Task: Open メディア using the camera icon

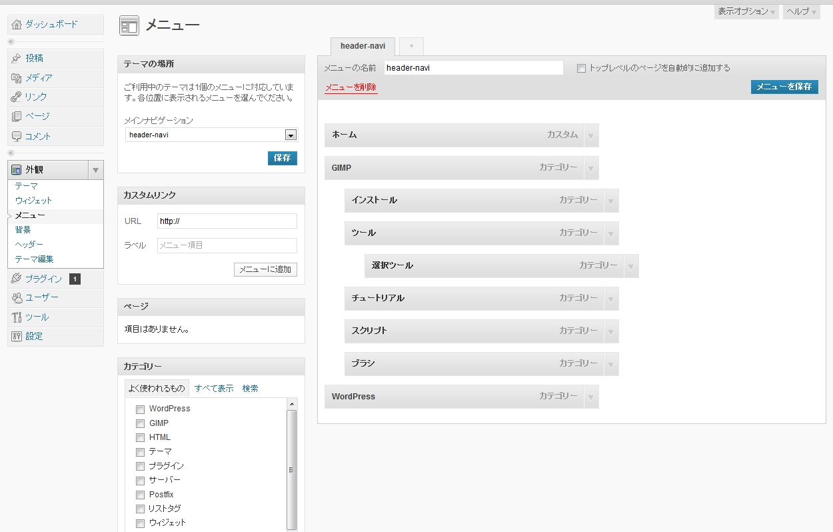Action: coord(17,77)
